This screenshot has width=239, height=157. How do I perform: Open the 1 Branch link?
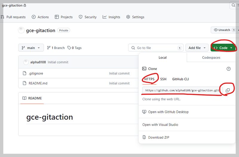coord(56,48)
